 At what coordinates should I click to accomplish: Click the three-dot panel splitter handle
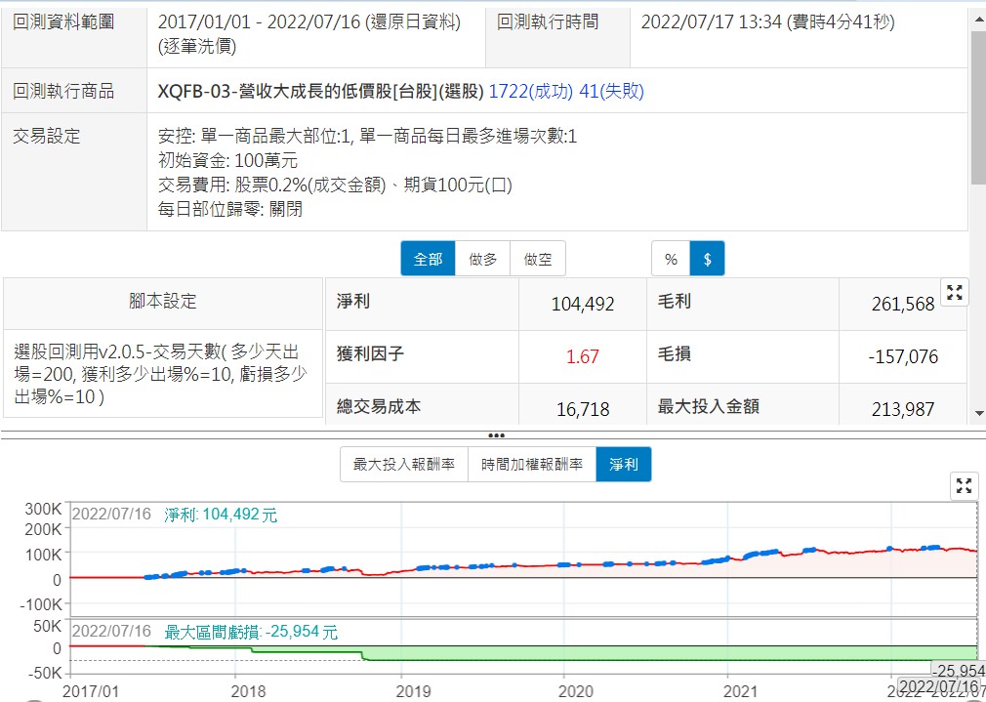[x=496, y=435]
